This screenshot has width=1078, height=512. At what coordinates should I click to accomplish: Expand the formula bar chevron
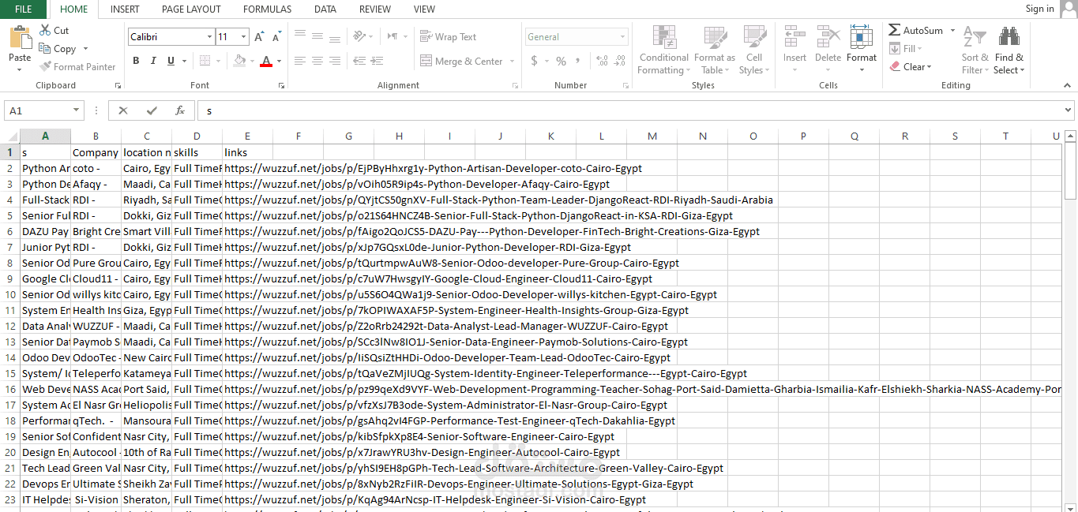pyautogui.click(x=1069, y=110)
